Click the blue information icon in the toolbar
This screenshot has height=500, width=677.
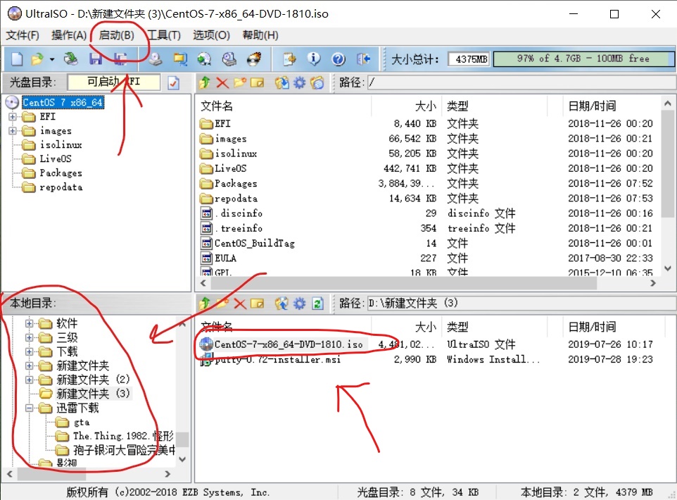(314, 58)
